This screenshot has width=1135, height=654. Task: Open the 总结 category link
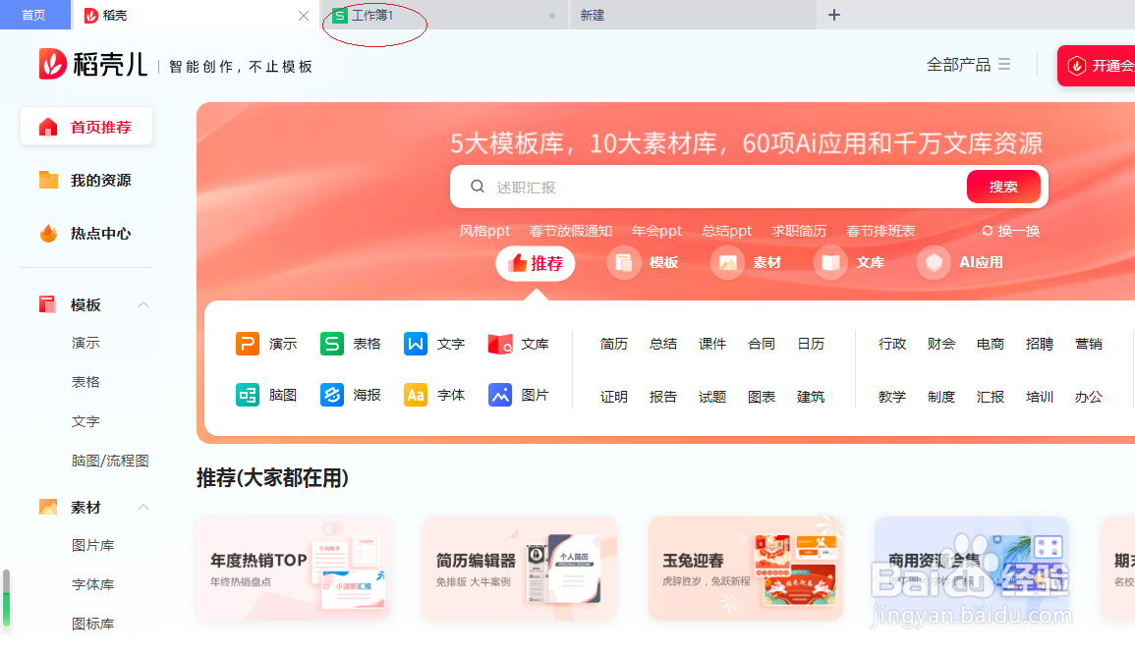(663, 344)
